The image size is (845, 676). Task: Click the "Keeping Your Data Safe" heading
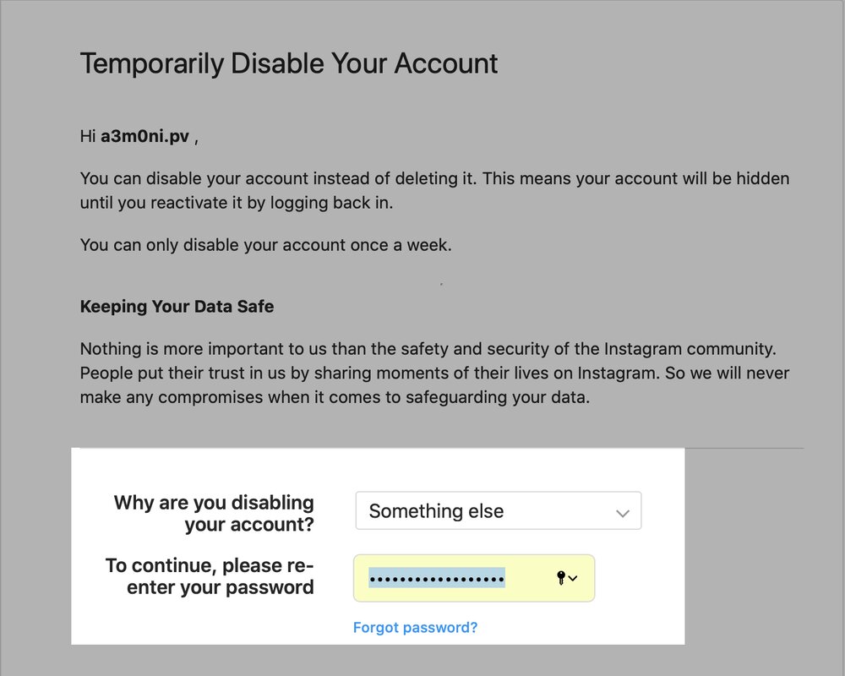pos(177,306)
